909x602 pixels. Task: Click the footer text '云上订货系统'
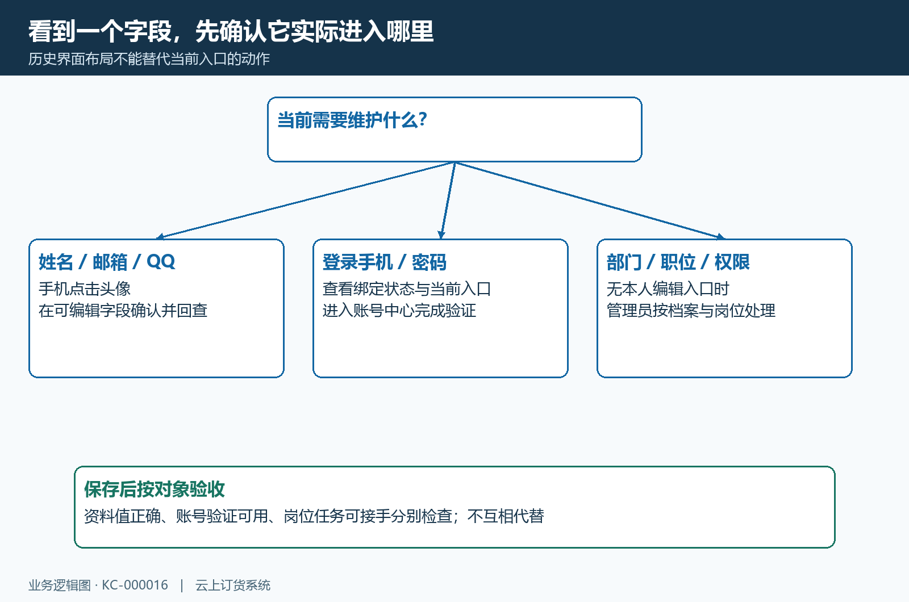click(233, 585)
